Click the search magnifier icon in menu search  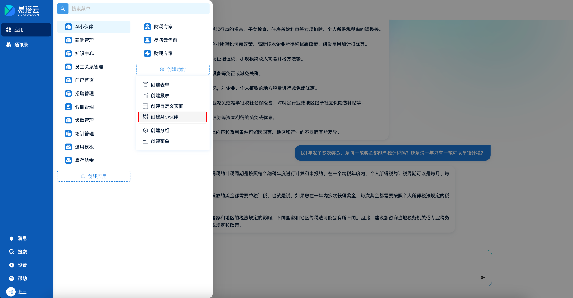click(63, 9)
